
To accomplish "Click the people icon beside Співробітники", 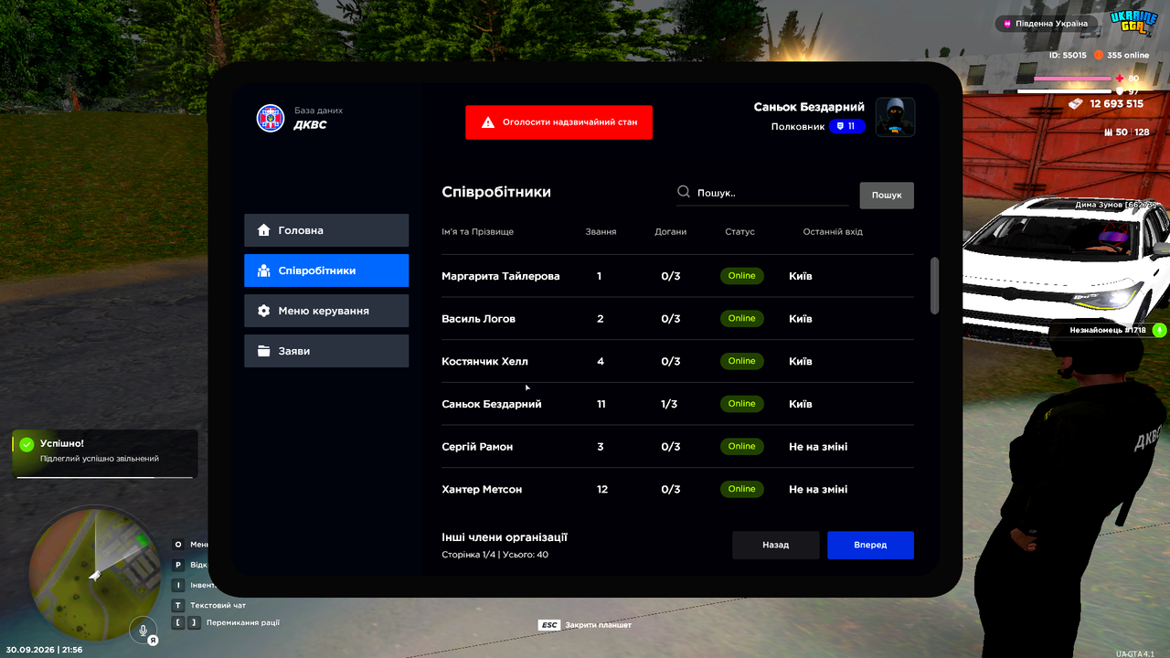I will coord(264,271).
